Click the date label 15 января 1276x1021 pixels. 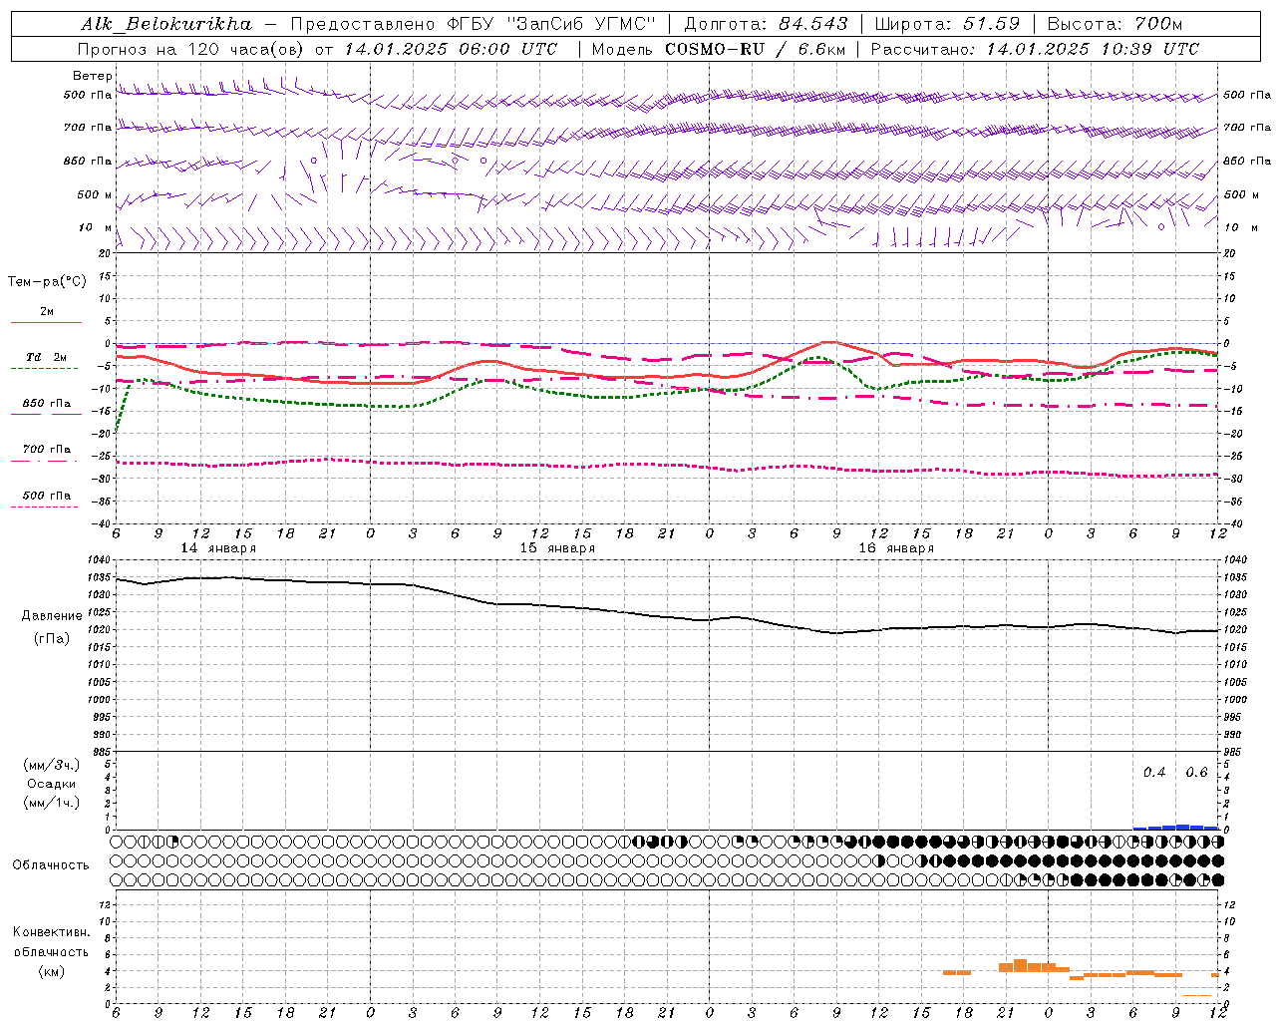556,548
